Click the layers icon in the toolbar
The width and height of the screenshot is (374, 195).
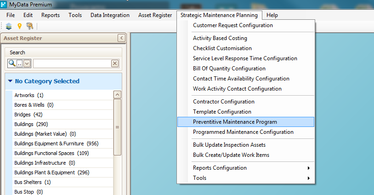[9, 26]
